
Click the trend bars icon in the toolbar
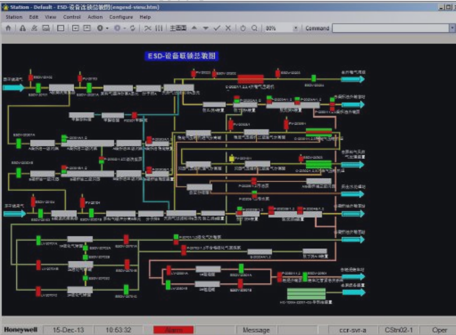[x=159, y=28]
